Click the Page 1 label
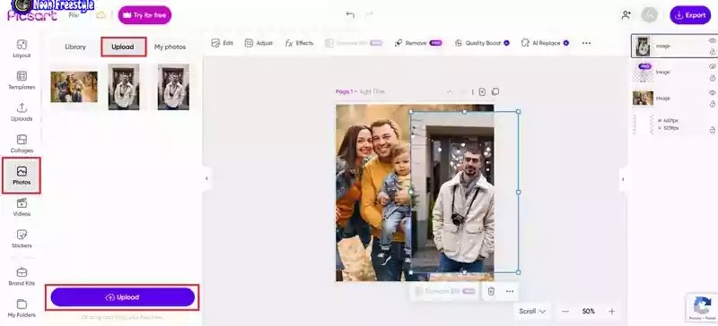The height and width of the screenshot is (326, 718). (x=344, y=91)
